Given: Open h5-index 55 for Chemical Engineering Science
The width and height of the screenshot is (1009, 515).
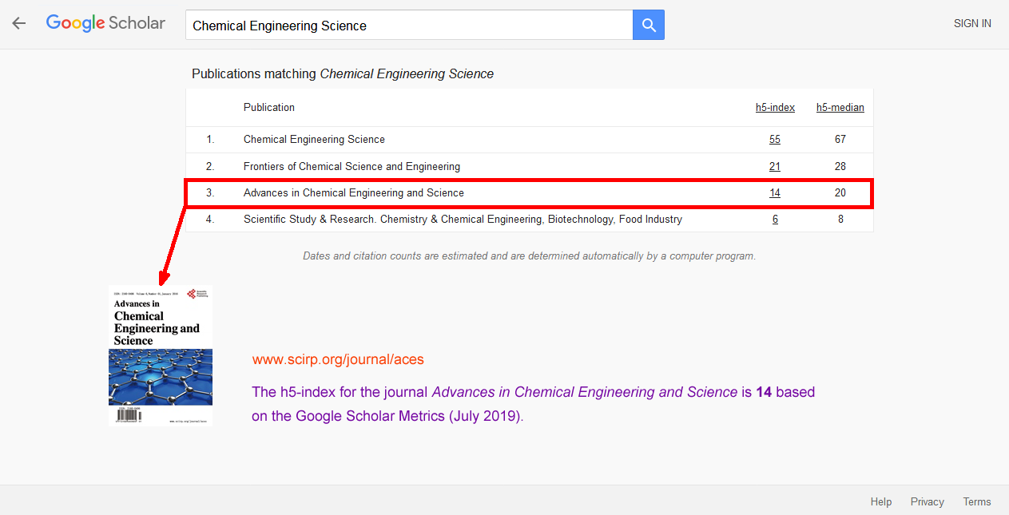Looking at the screenshot, I should coord(775,139).
